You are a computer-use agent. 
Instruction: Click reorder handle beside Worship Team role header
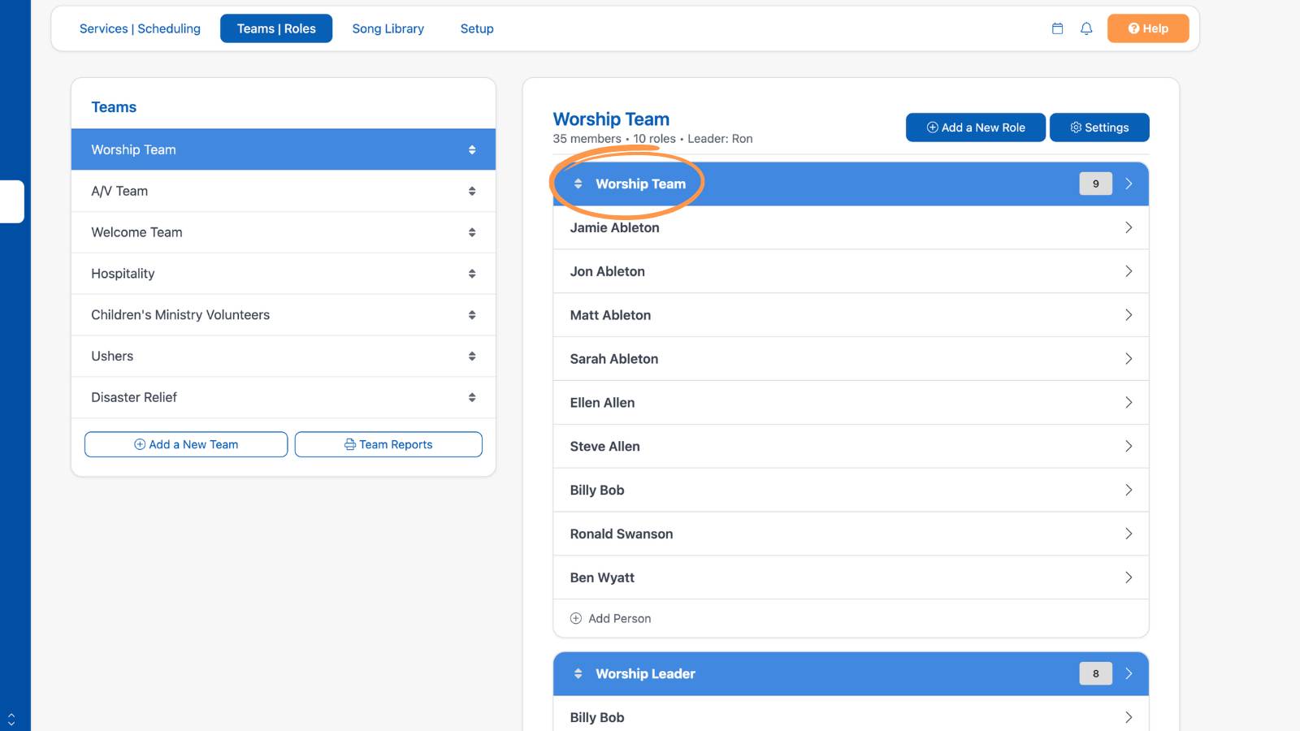coord(578,184)
